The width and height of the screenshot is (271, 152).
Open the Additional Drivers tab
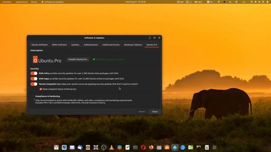[x=111, y=45]
